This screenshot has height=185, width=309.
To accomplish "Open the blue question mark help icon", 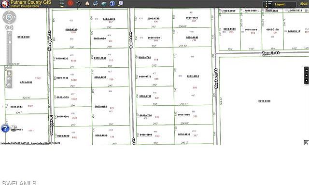I will coord(5,128).
